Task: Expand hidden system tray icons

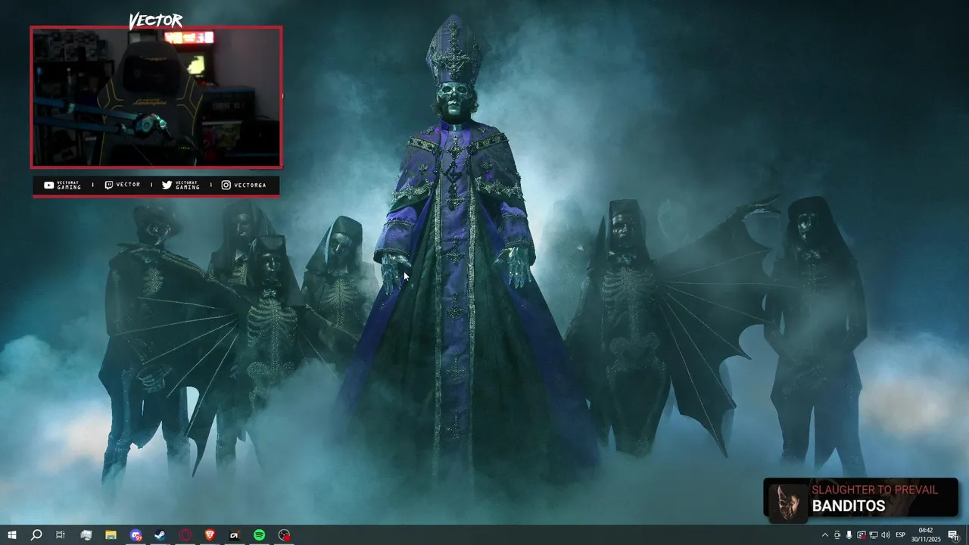Action: [824, 535]
